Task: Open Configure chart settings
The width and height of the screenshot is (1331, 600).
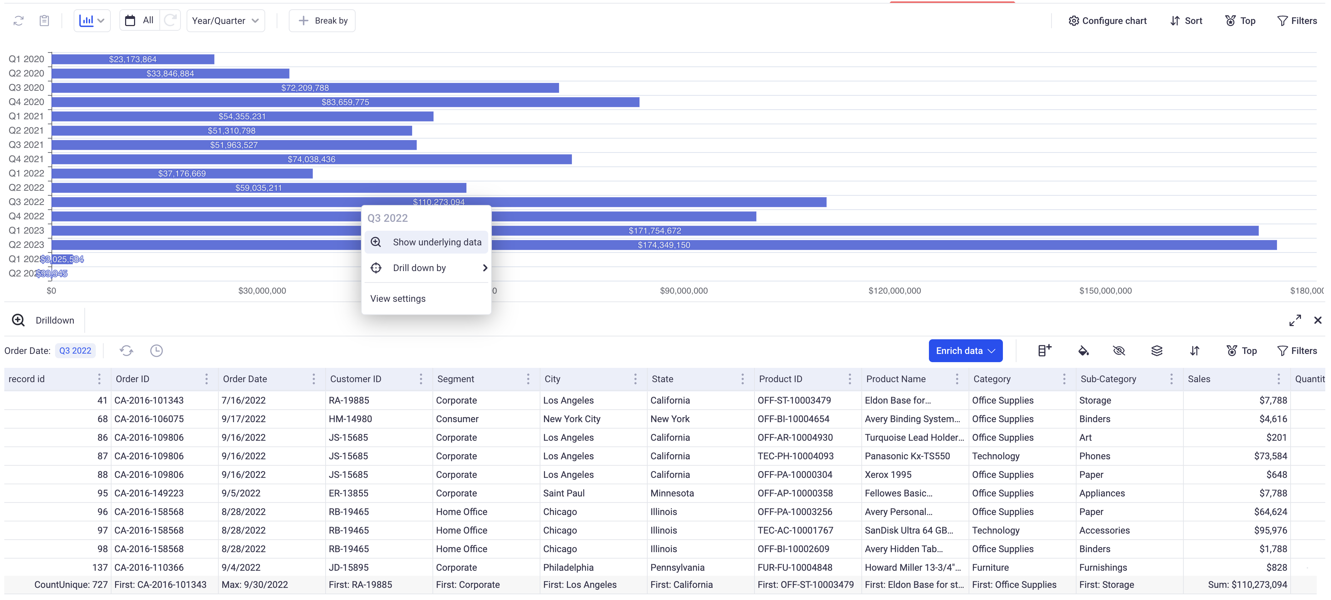Action: (x=1107, y=21)
